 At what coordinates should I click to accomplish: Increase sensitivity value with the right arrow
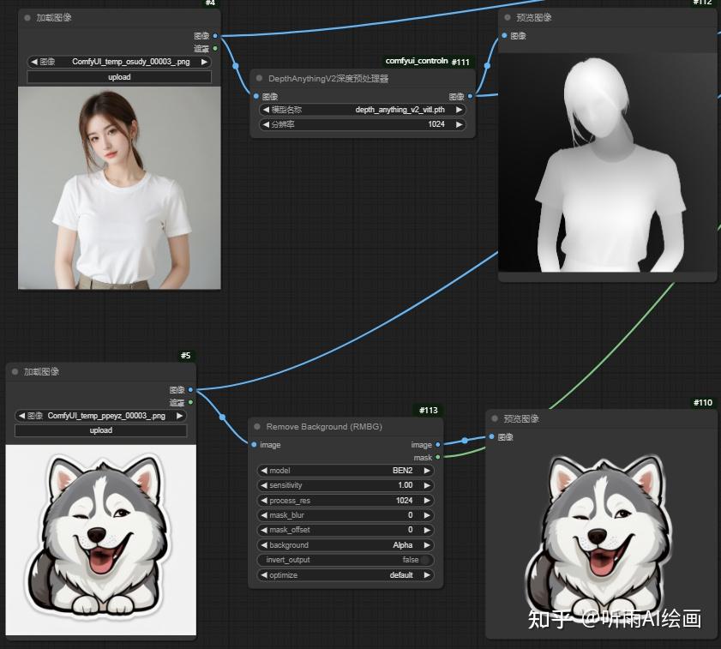tap(427, 485)
